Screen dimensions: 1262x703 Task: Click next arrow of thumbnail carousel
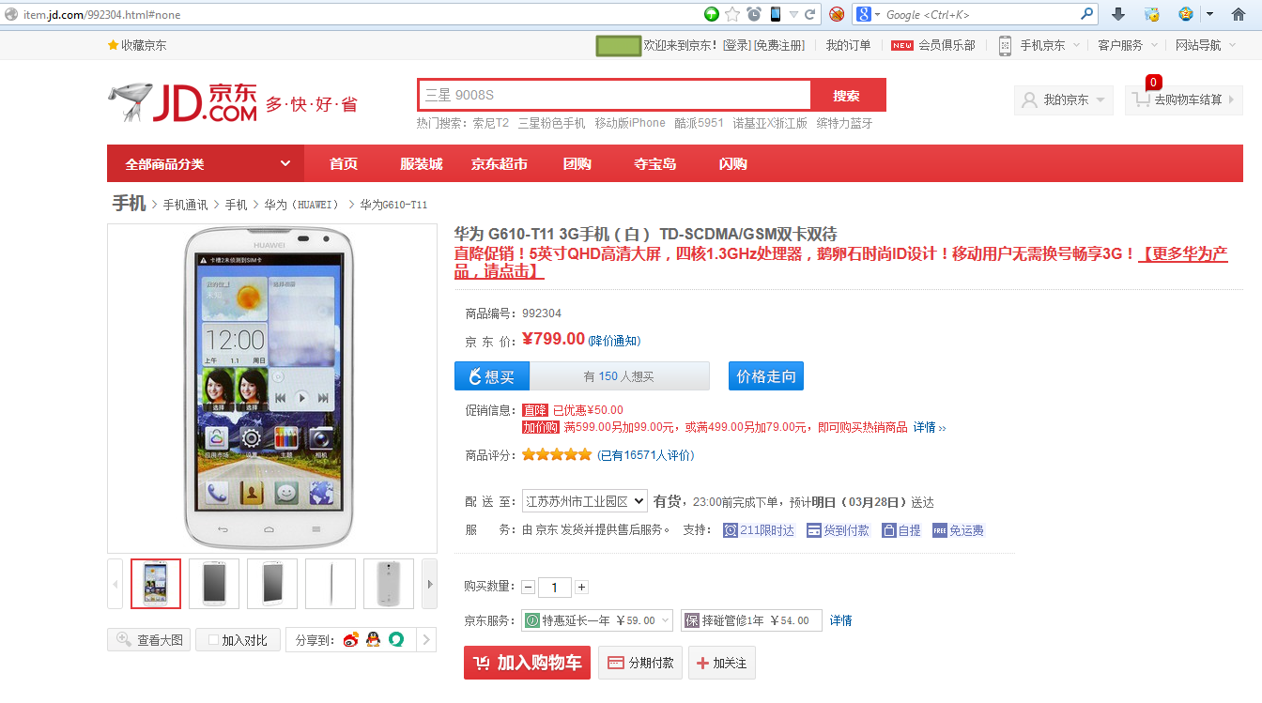[430, 584]
